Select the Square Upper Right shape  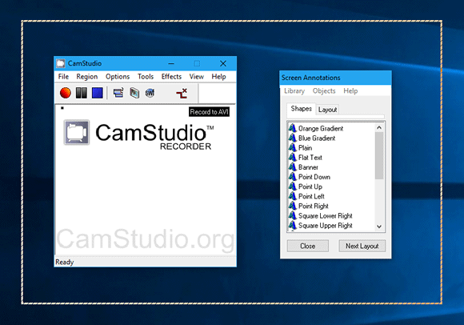(321, 226)
